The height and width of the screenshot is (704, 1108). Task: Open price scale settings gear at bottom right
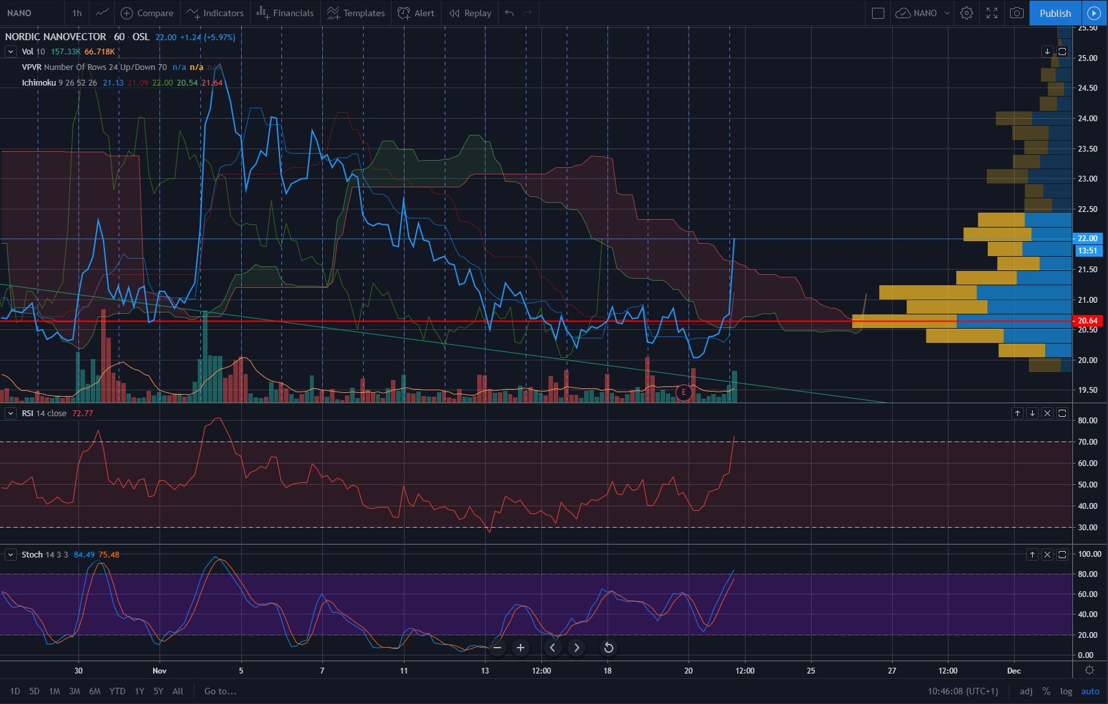1090,670
